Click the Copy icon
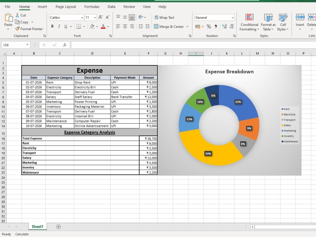 pos(17,22)
